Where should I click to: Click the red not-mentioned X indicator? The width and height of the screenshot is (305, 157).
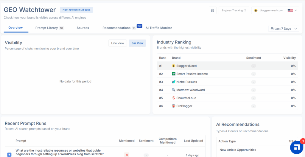point(127,155)
